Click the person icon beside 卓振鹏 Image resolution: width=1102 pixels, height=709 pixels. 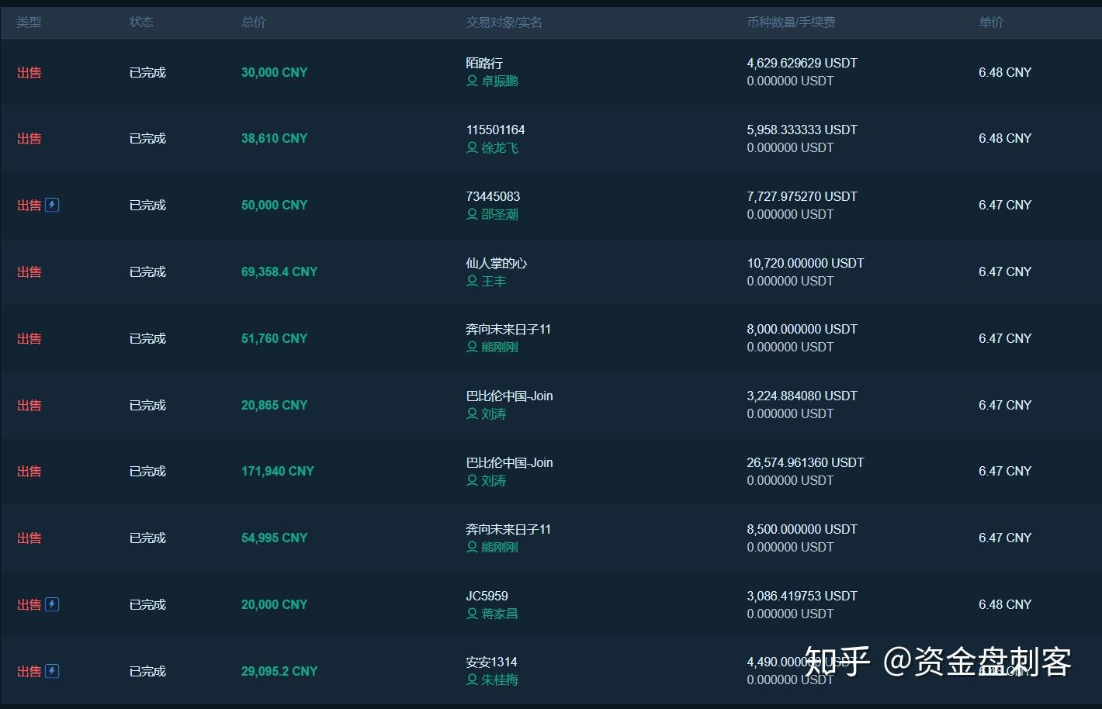coord(472,81)
